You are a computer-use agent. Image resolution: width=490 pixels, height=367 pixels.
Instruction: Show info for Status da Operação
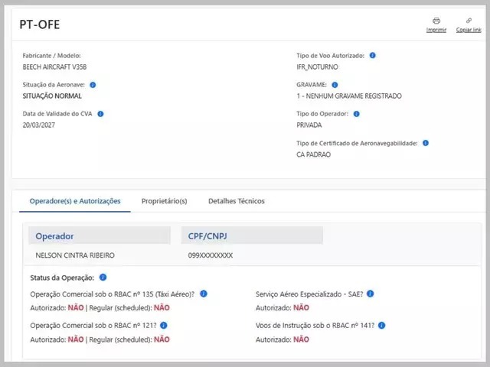[103, 277]
